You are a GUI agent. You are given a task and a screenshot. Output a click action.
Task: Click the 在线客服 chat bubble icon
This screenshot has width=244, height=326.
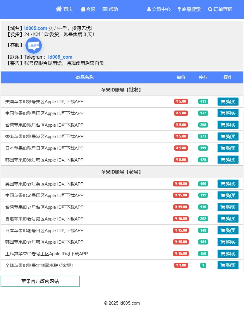coord(34,45)
